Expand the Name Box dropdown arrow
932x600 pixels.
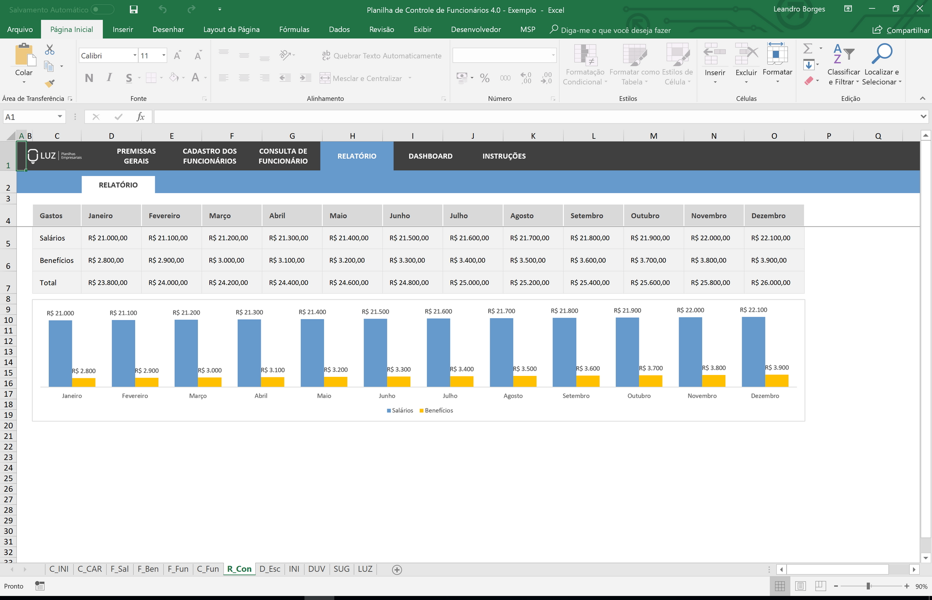pos(60,117)
